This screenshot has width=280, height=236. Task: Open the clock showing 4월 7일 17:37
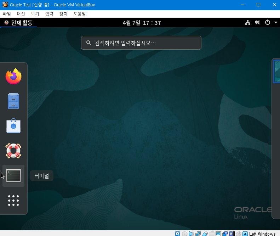pos(142,23)
